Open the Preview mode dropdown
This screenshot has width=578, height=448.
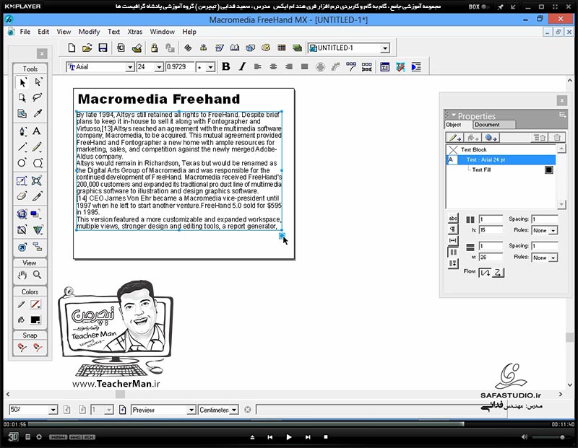tap(191, 410)
